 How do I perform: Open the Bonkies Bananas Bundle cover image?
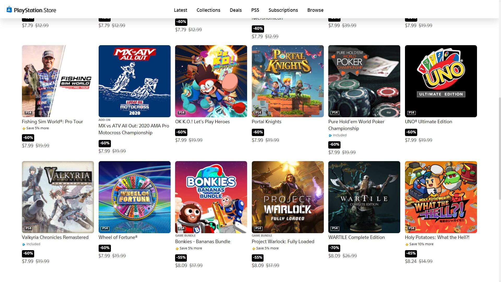coord(211,197)
